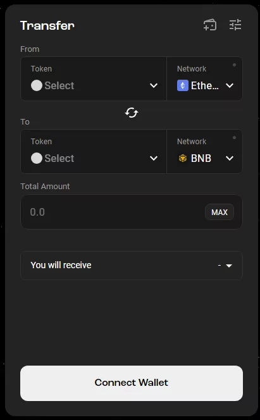Open the add wallet icon
Screen dimensions: 260x420
tap(209, 25)
